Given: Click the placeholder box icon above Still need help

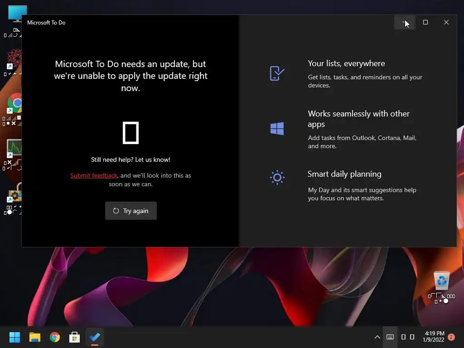Looking at the screenshot, I should pos(131,133).
